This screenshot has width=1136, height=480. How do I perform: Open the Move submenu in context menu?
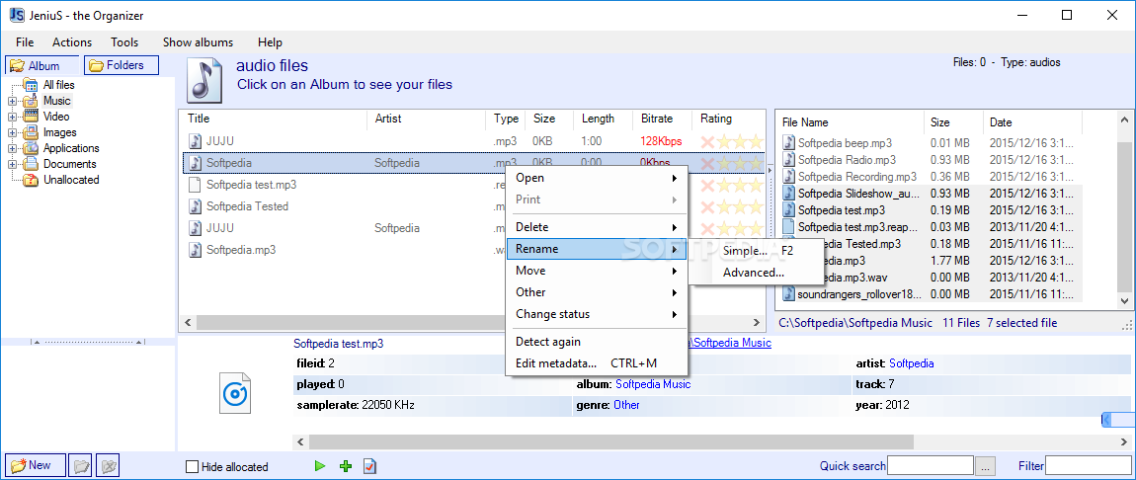pyautogui.click(x=597, y=271)
